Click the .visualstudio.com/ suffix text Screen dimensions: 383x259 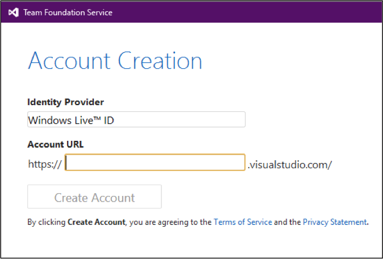tap(290, 165)
